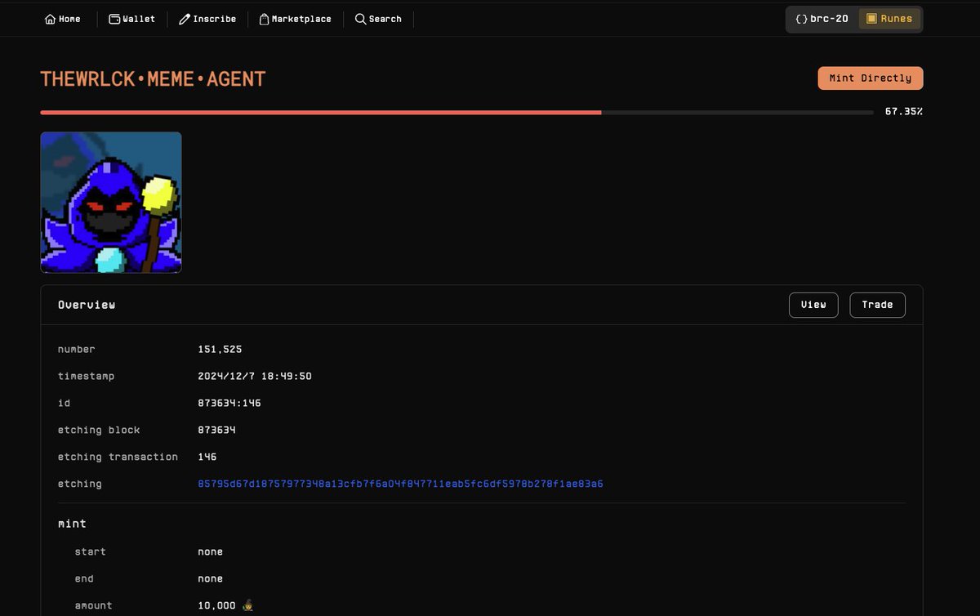This screenshot has height=616, width=980.
Task: Click the mint section heading
Action: (x=72, y=524)
